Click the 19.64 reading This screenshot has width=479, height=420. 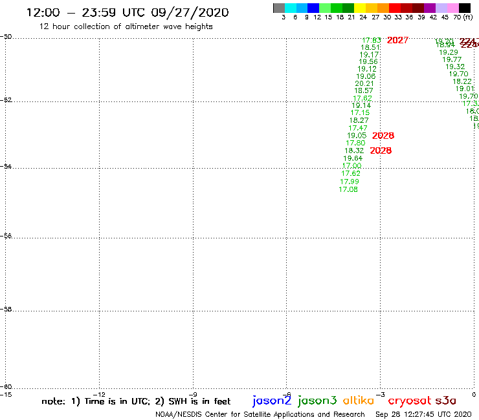point(353,158)
